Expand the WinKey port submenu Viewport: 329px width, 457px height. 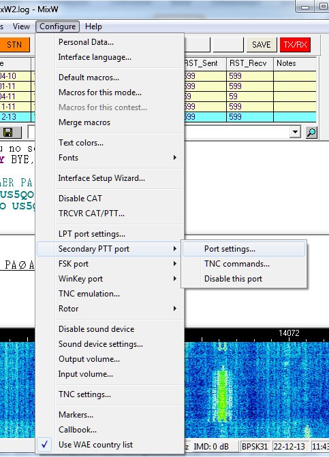(110, 279)
